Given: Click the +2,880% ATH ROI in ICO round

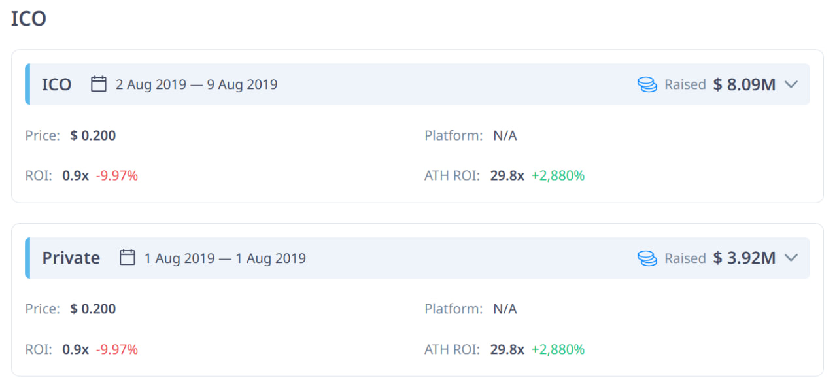Looking at the screenshot, I should [x=558, y=175].
